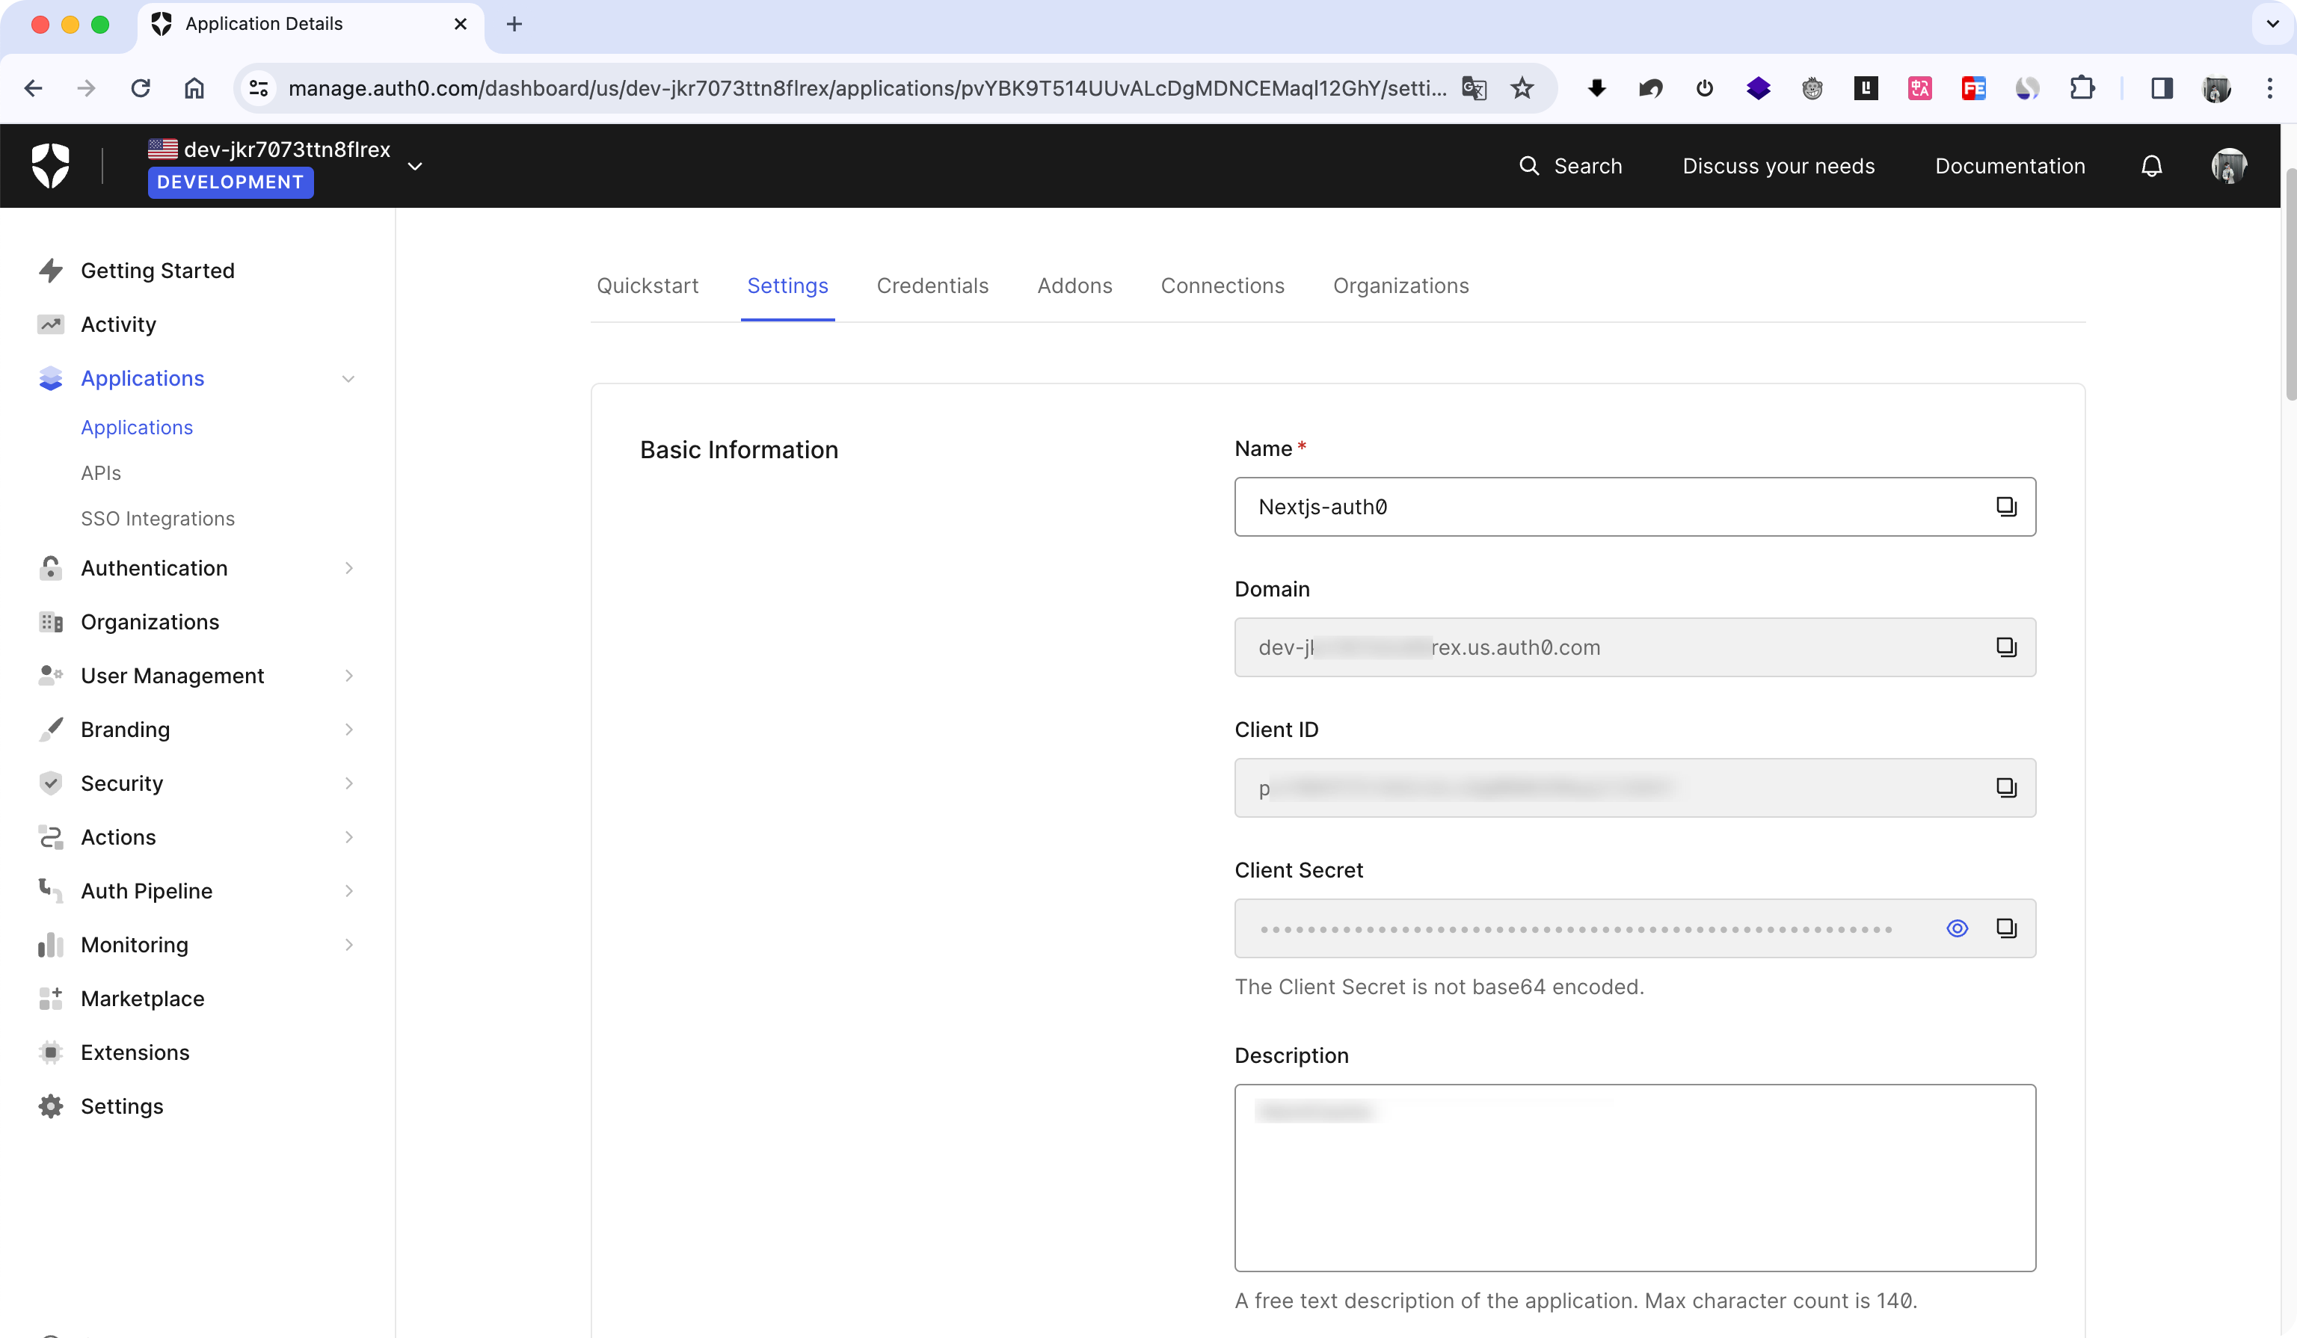
Task: Copy the Client ID using the copy icon
Action: 2006,788
